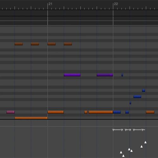This screenshot has width=158, height=158.
Task: Select the thin blue sliver just above the orange row
Action: [x=130, y=103]
